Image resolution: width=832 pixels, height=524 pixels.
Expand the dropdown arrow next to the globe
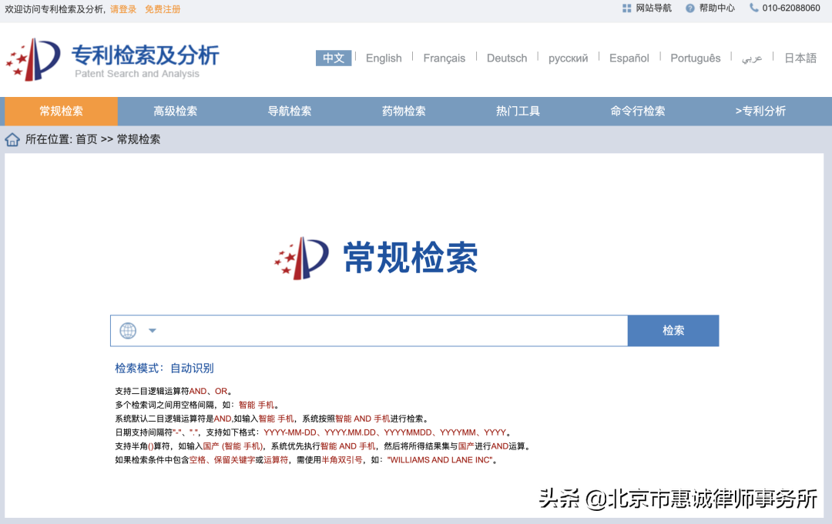click(x=153, y=331)
